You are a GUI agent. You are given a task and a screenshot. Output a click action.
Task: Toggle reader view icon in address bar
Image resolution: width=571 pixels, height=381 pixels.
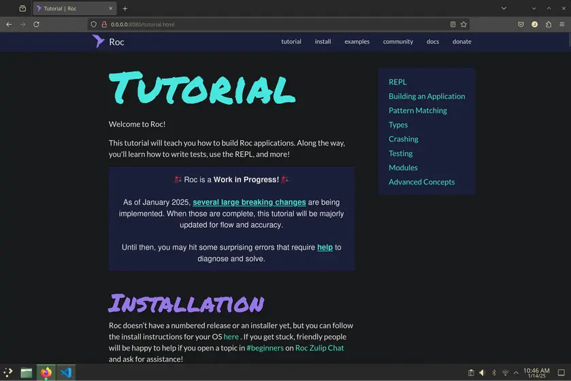click(453, 24)
